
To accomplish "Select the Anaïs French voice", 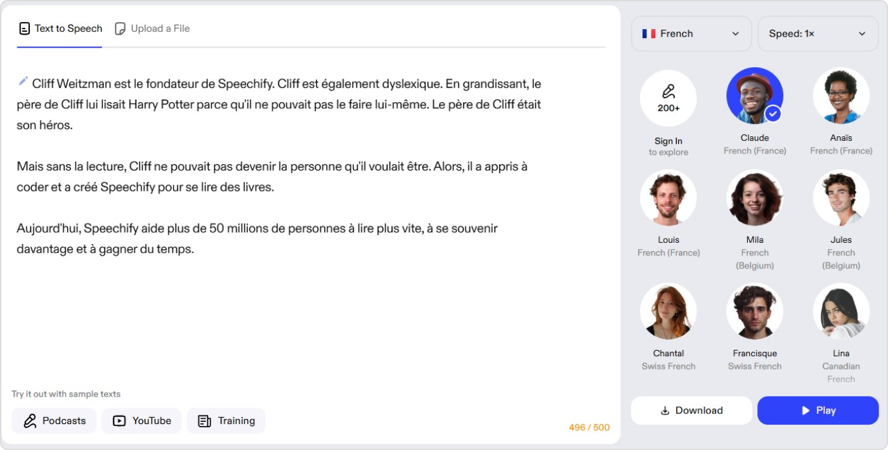I will coord(840,96).
